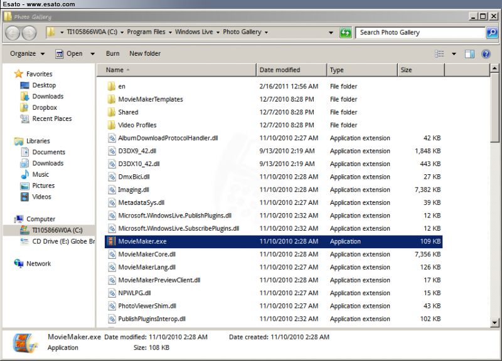Click the Search Photo Gallery field
The image size is (502, 361).
coord(420,33)
